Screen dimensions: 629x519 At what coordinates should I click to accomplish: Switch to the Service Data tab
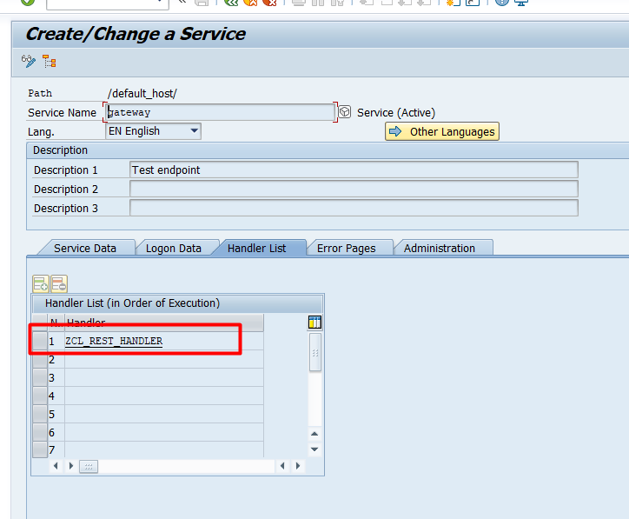[84, 248]
